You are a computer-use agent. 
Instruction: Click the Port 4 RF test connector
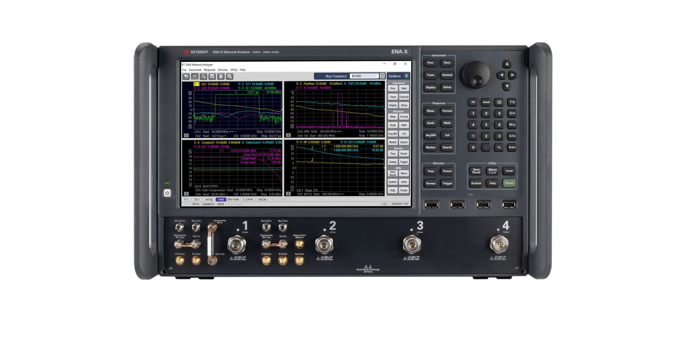point(499,244)
